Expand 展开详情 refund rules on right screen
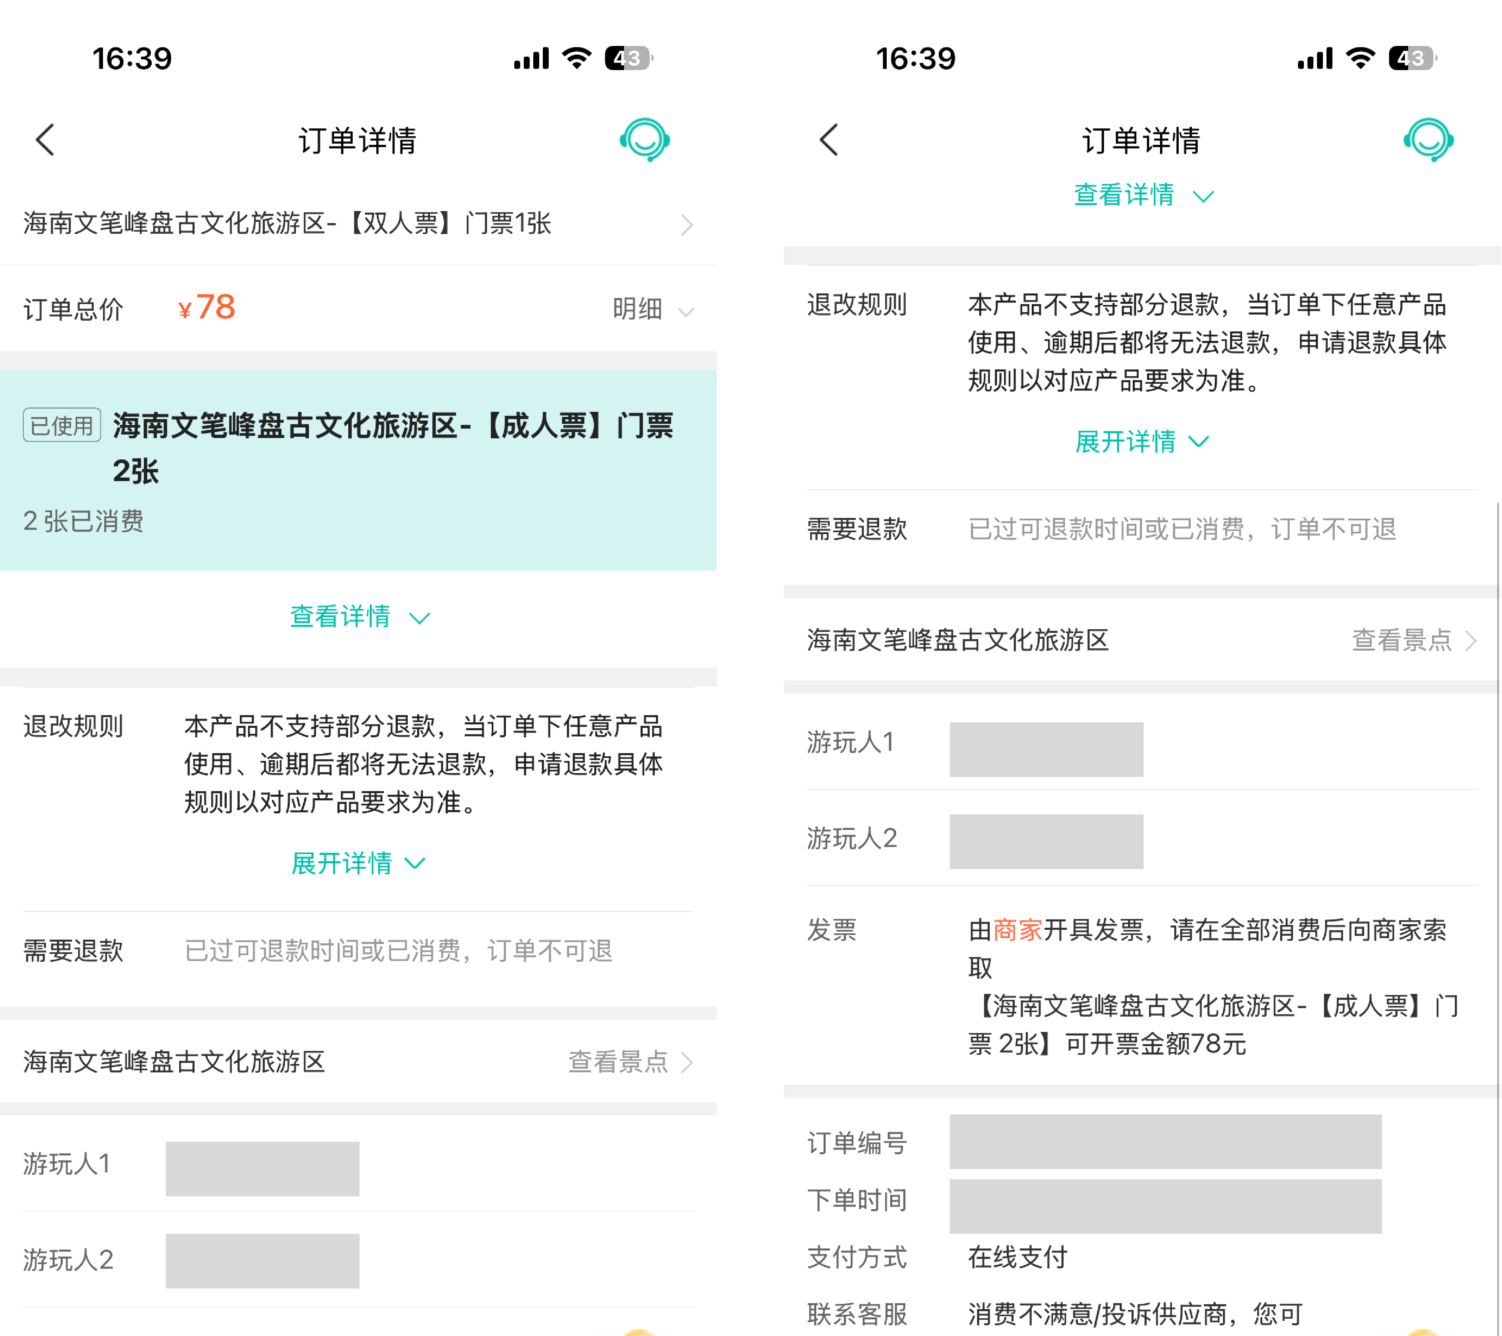Image resolution: width=1502 pixels, height=1336 pixels. [1143, 442]
